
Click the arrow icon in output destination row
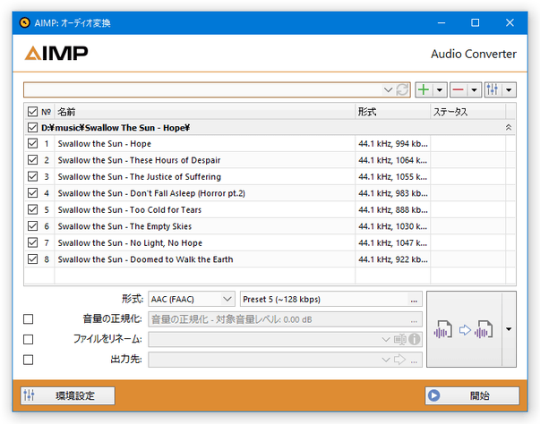(399, 360)
